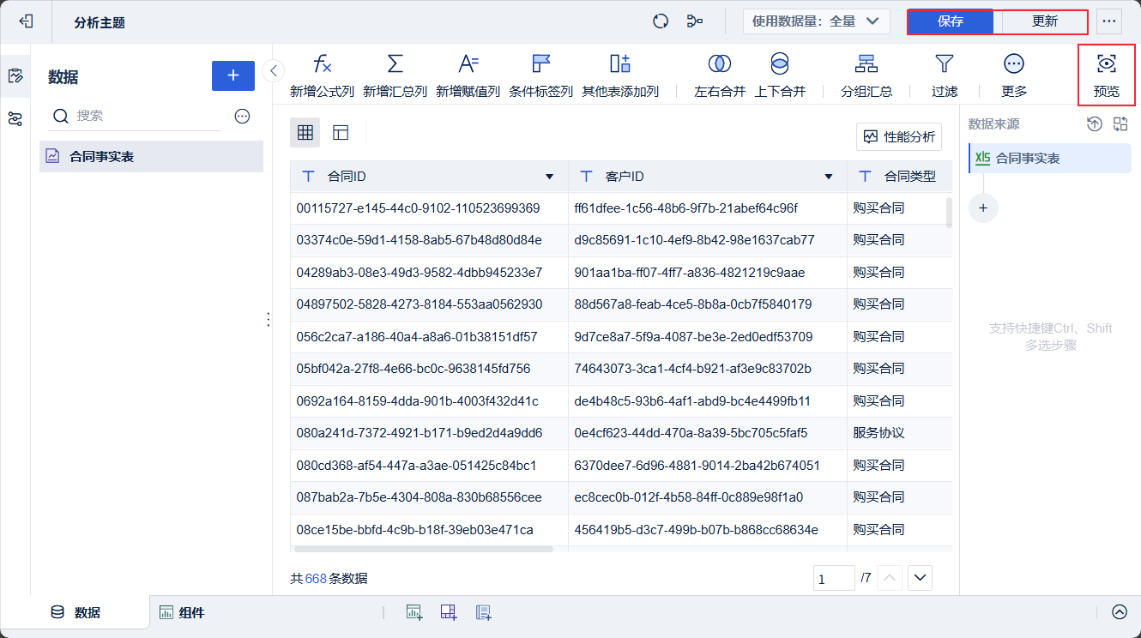The height and width of the screenshot is (638, 1141).
Task: Click add dashboard icon in bottom bar
Action: click(x=449, y=612)
